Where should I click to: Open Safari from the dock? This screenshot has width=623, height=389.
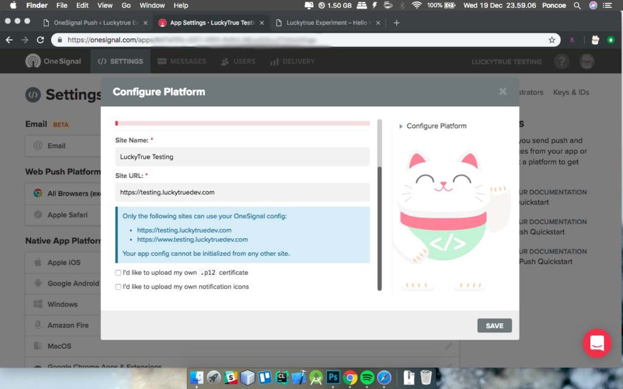point(385,377)
